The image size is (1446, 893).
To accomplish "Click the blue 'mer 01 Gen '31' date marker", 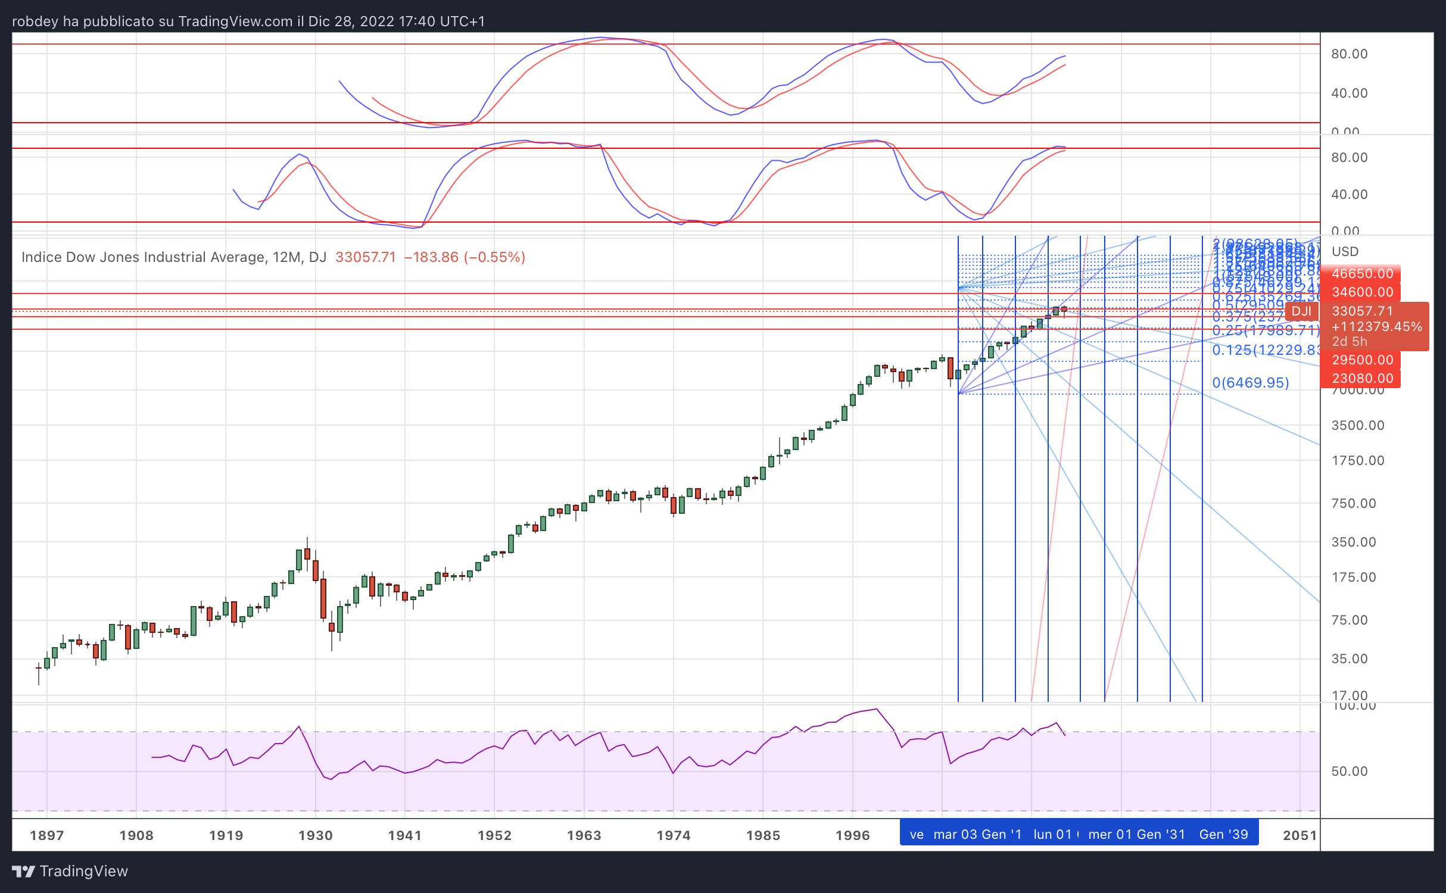I will 1136,835.
